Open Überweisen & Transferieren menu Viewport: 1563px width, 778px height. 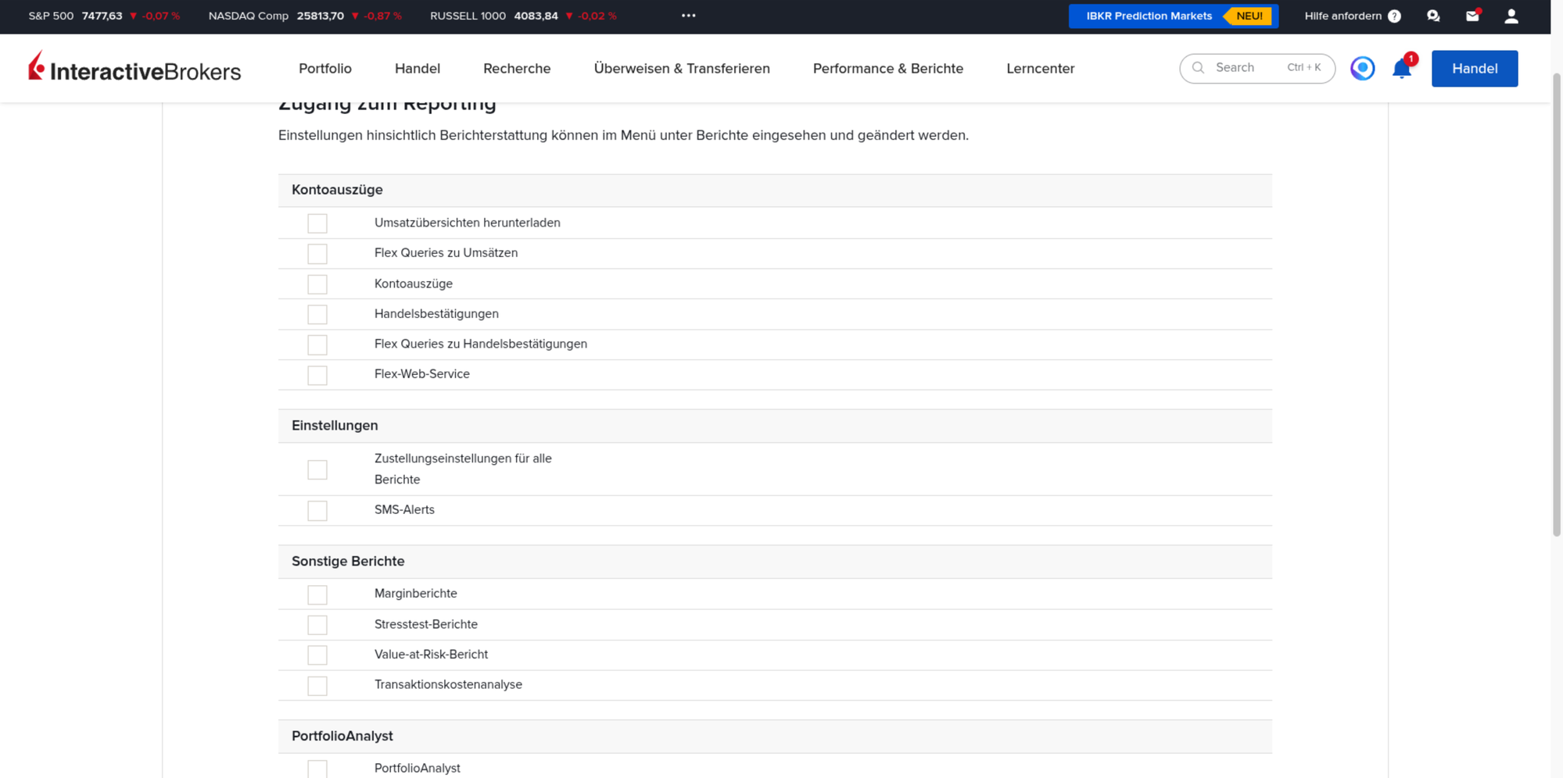(x=682, y=68)
